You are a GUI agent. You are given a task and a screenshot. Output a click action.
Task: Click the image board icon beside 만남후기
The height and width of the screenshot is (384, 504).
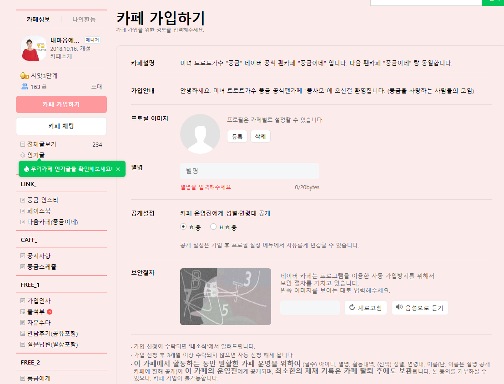(x=22, y=334)
